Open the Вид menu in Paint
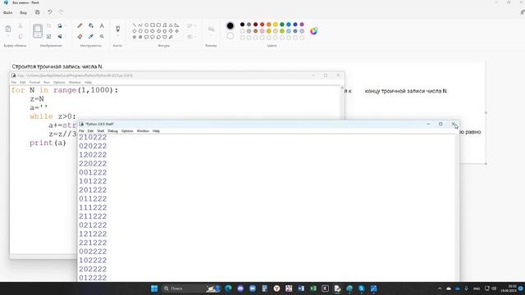The image size is (525, 295). (x=23, y=13)
